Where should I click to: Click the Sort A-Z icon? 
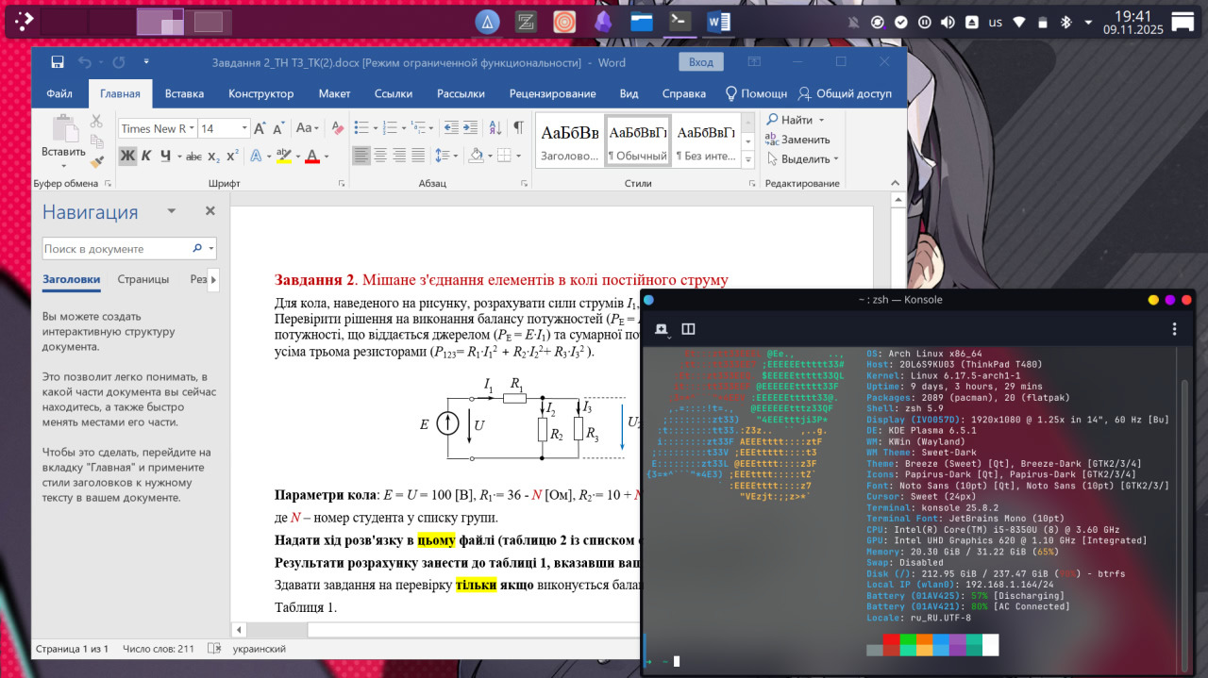point(494,128)
